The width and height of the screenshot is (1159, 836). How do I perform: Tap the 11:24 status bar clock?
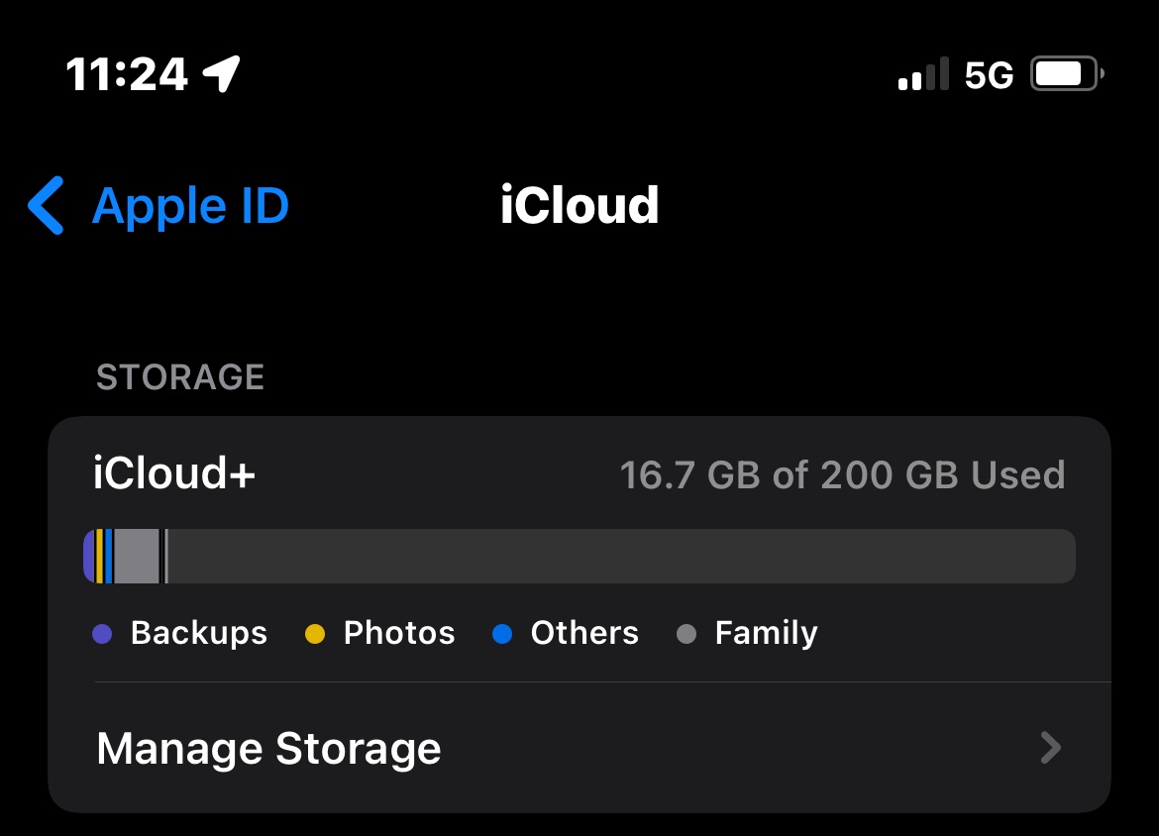point(127,74)
